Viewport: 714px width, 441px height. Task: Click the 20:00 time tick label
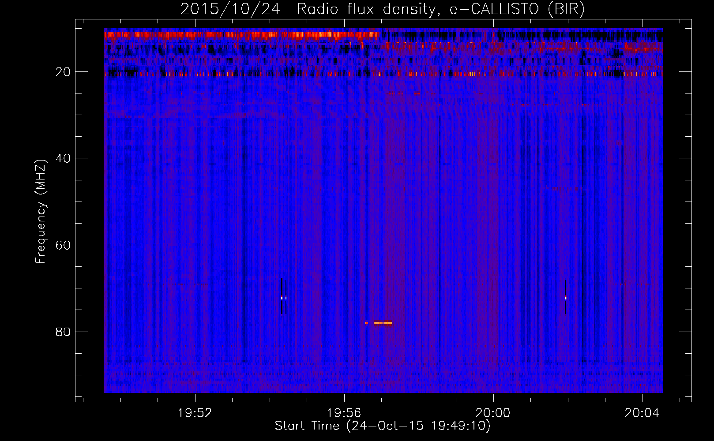(493, 413)
